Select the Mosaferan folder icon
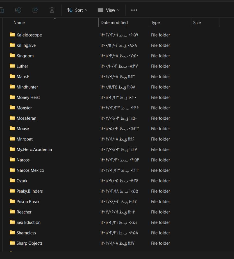 (x=12, y=118)
